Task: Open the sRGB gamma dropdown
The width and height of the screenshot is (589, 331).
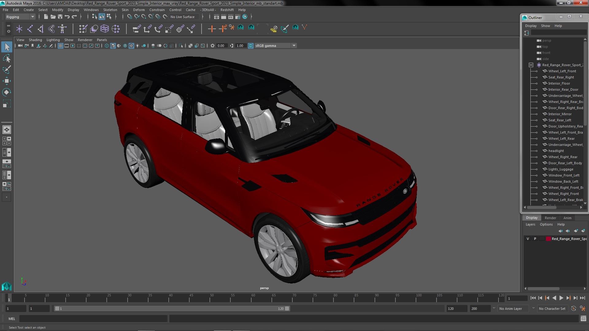Action: coord(294,46)
